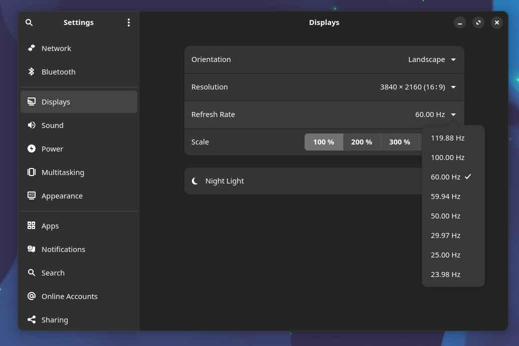The image size is (519, 346).
Task: Open Network settings panel
Action: pyautogui.click(x=79, y=48)
